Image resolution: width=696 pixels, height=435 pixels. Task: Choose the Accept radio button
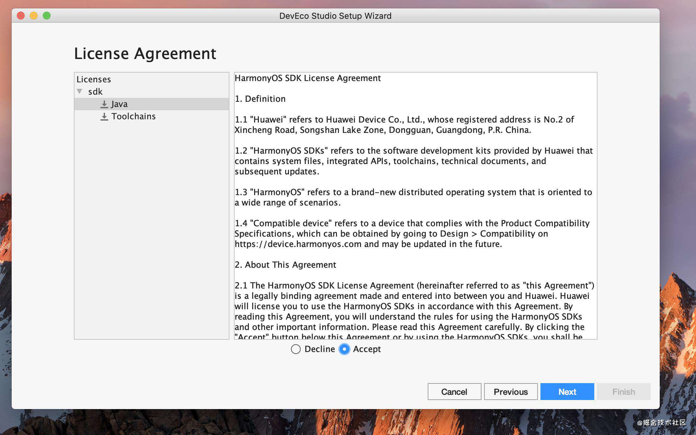[344, 349]
